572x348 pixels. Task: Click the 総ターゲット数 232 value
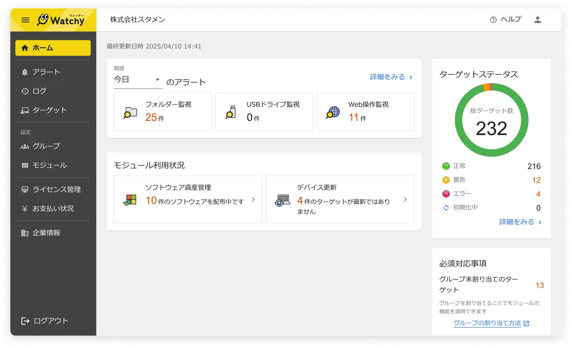pyautogui.click(x=492, y=129)
